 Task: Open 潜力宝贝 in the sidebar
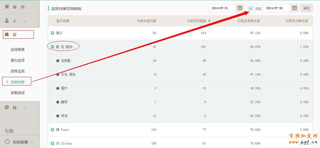[x=18, y=60]
